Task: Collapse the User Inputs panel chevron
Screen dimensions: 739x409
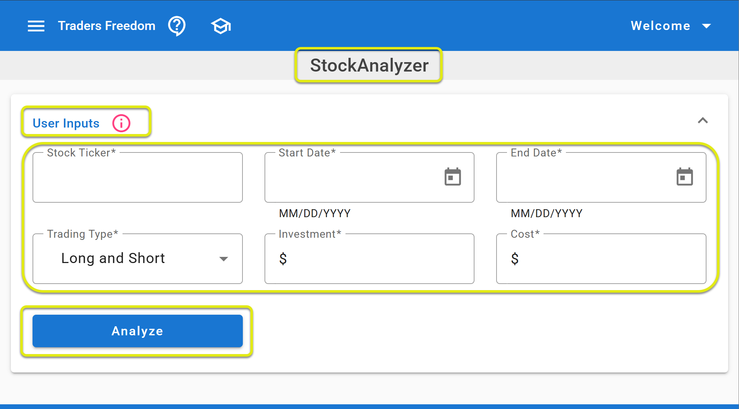Action: click(x=703, y=121)
